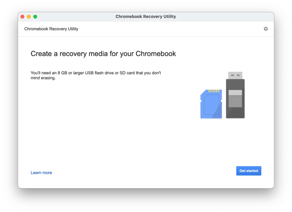
Task: Select the 8 GB requirement text
Action: pos(96,75)
